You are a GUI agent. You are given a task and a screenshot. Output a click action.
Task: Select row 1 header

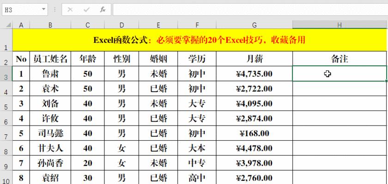(x=6, y=40)
